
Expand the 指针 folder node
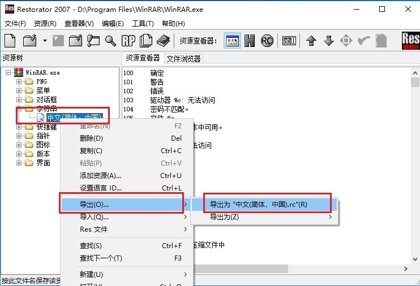[x=19, y=136]
